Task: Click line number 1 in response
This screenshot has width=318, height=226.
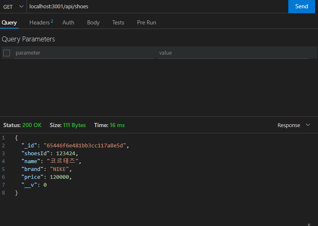Action: (3, 138)
